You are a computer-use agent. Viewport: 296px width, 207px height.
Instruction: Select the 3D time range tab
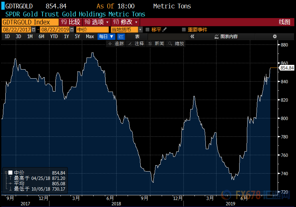(x=18, y=36)
